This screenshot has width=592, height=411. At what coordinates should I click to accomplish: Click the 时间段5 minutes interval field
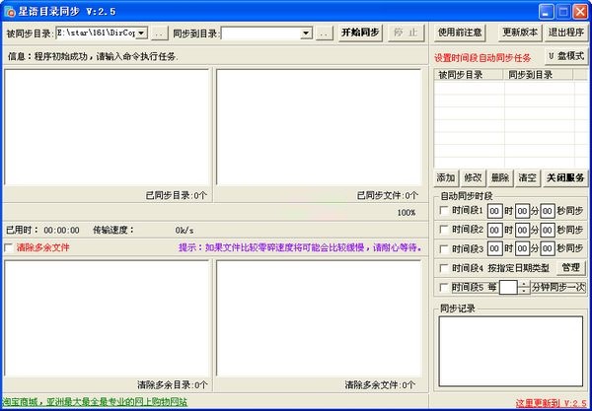508,288
